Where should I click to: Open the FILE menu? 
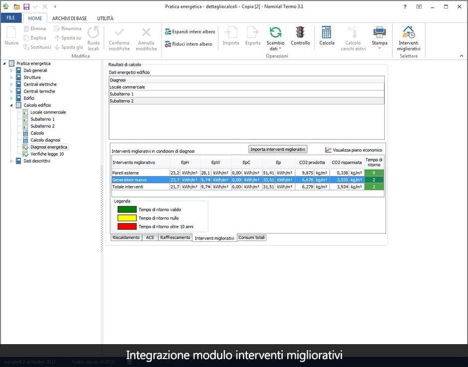tap(10, 18)
